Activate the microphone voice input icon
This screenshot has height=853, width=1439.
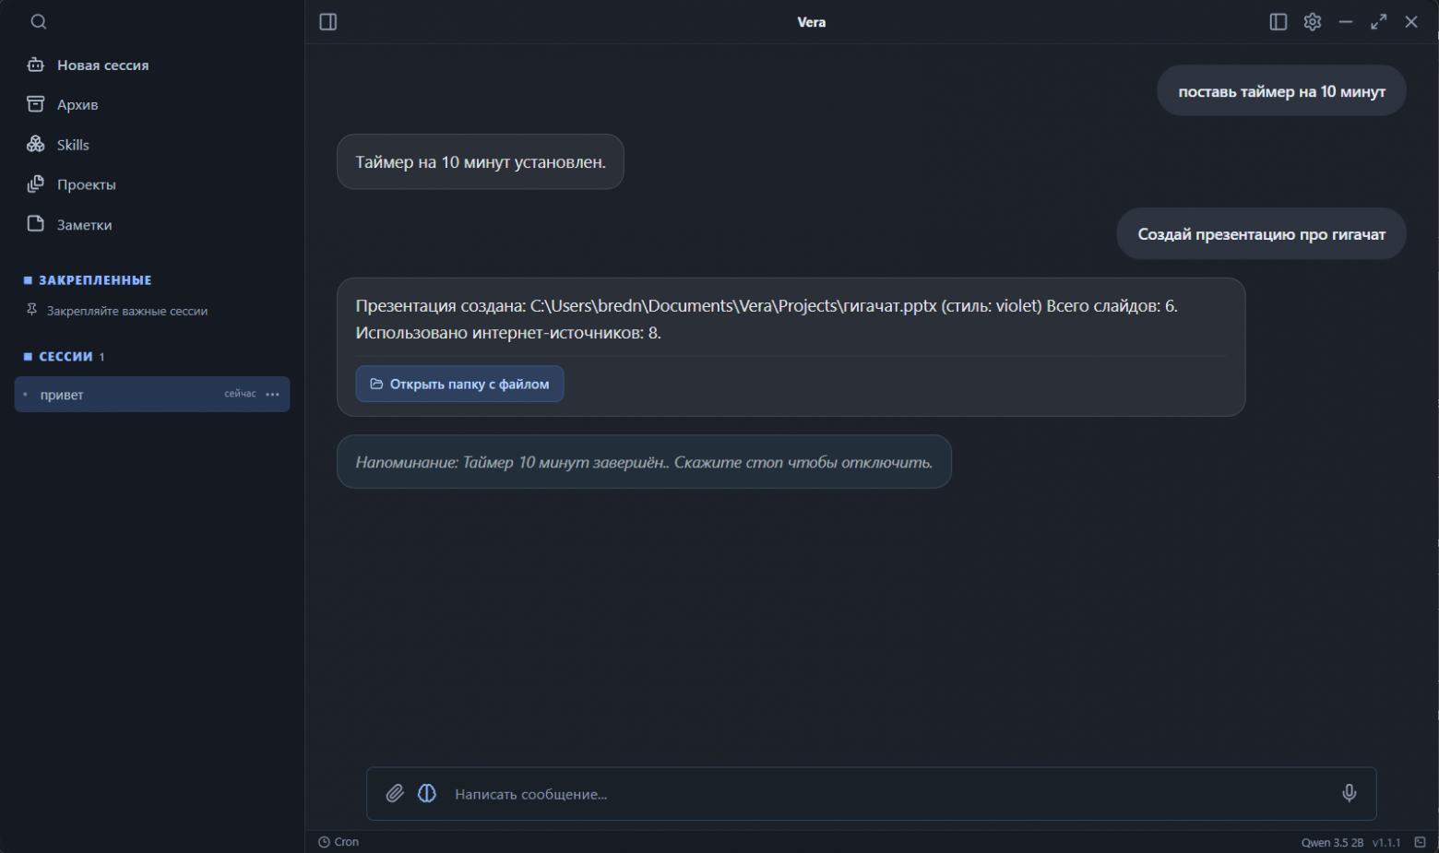(1349, 793)
